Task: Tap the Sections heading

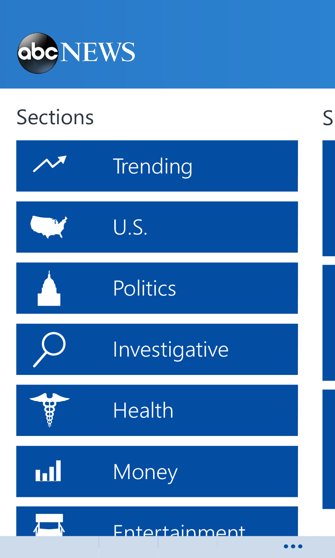Action: pos(55,117)
